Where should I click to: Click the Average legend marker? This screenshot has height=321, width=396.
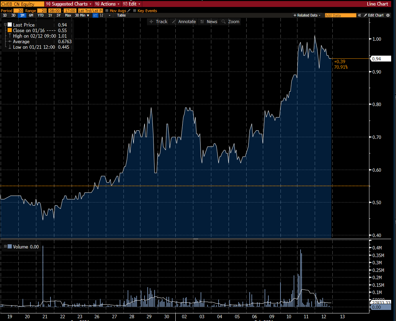pyautogui.click(x=10, y=41)
